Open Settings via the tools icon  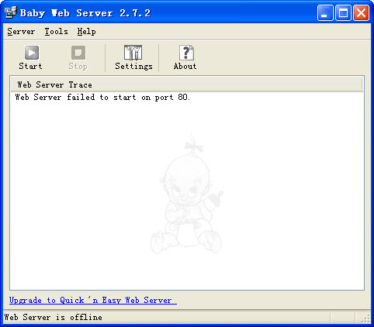coord(133,53)
